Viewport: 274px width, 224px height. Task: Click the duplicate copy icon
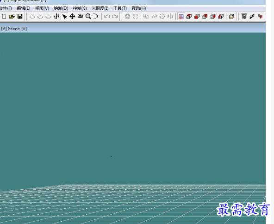coord(146,16)
